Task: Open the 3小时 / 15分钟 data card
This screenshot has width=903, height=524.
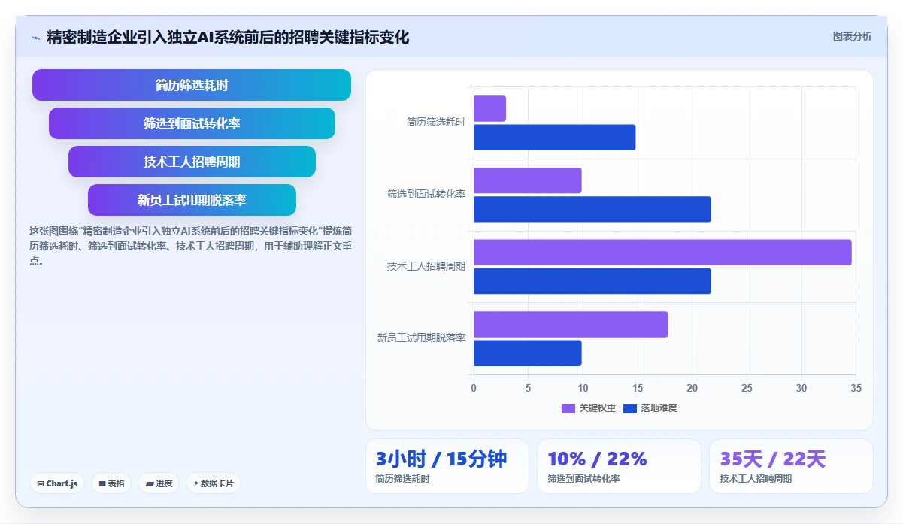Action: [x=447, y=466]
